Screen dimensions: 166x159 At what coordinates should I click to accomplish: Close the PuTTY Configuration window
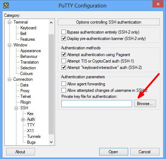point(158,4)
